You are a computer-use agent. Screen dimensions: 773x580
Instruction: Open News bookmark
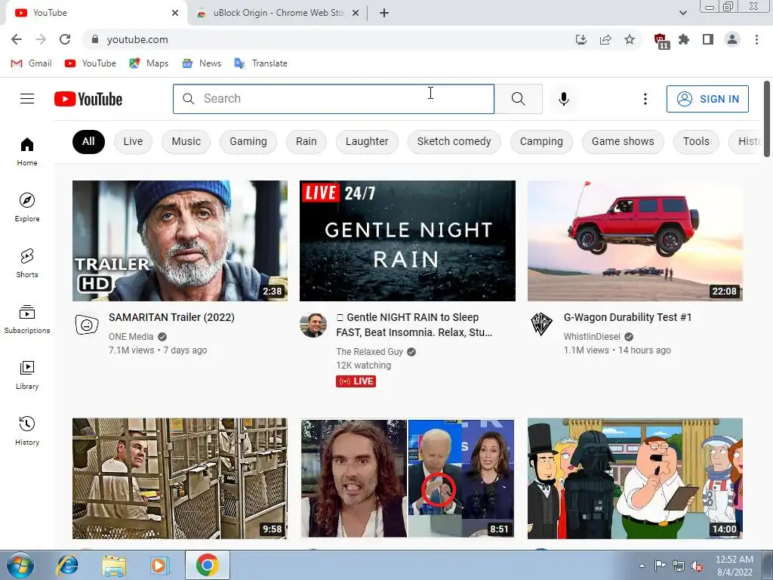pyautogui.click(x=202, y=63)
